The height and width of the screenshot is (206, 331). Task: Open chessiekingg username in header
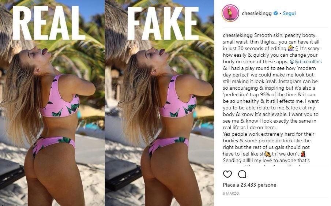point(256,13)
